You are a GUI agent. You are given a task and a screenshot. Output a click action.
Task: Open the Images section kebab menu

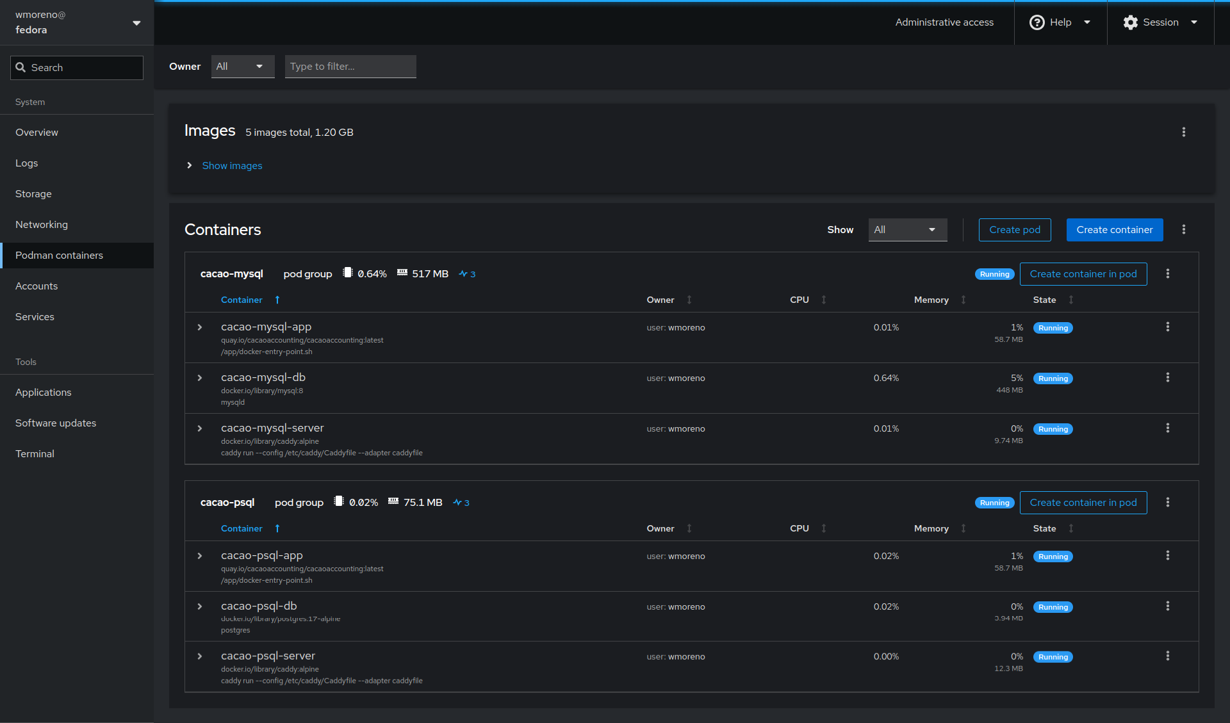(1183, 132)
